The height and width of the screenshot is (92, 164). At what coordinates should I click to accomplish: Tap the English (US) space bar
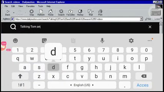point(82,85)
